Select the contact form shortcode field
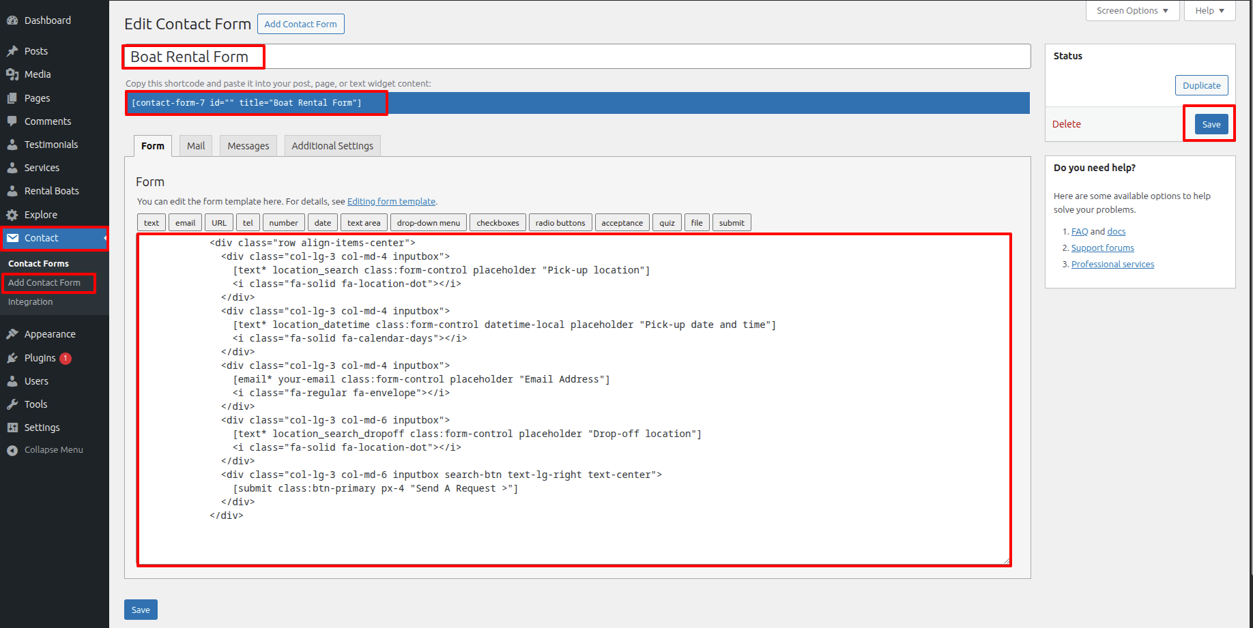Viewport: 1253px width, 628px height. tap(576, 103)
